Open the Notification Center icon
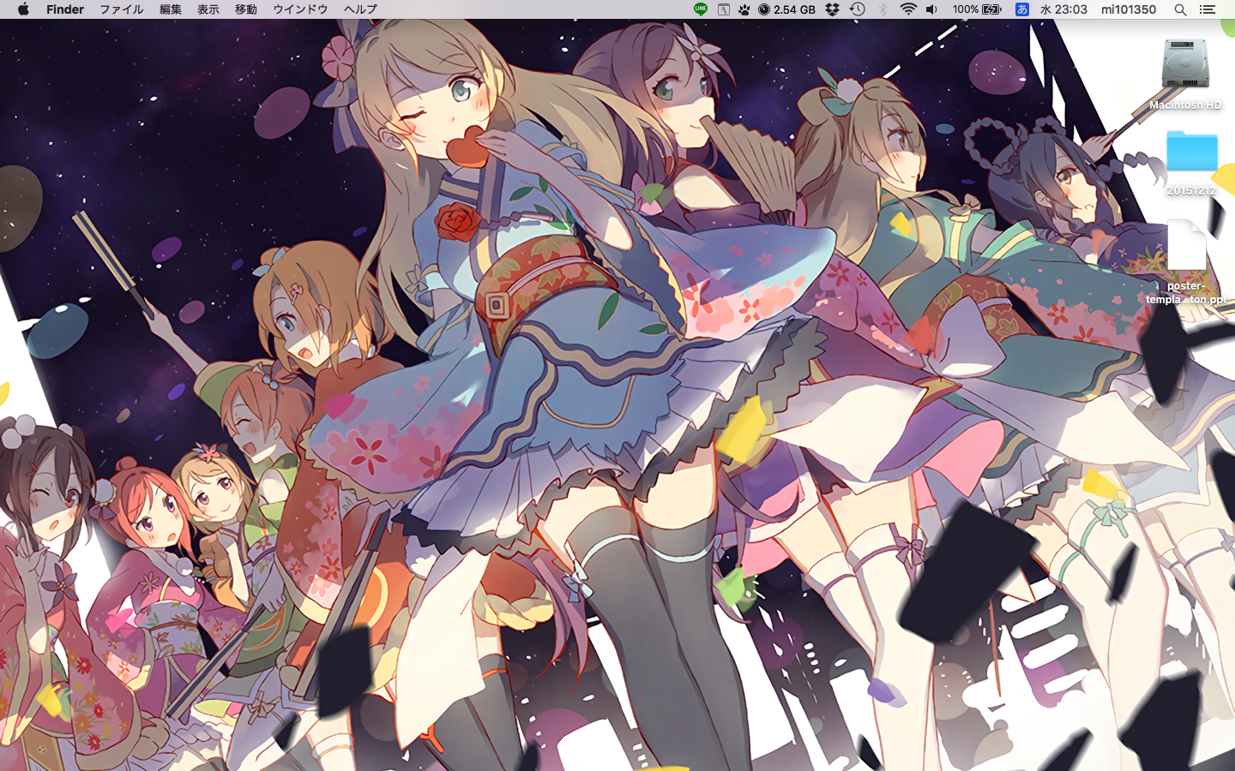Image resolution: width=1235 pixels, height=771 pixels. pyautogui.click(x=1208, y=9)
